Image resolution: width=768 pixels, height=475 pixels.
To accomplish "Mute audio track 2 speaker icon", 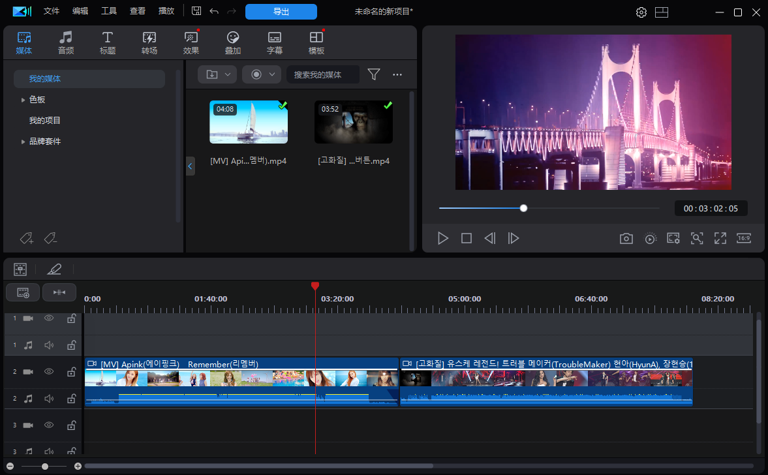I will (49, 398).
